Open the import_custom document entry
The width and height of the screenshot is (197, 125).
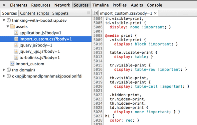click(x=30, y=64)
